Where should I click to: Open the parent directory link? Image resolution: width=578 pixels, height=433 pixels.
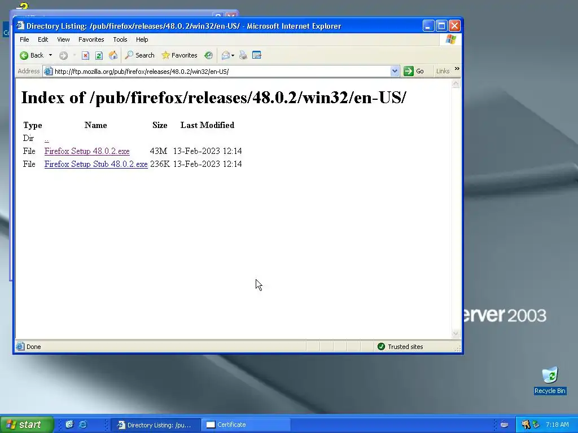pos(46,139)
